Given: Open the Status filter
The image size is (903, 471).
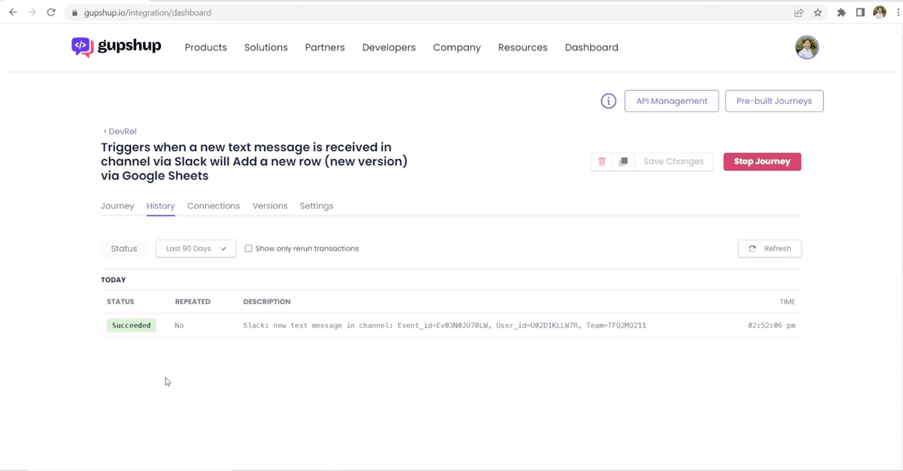Looking at the screenshot, I should (124, 248).
